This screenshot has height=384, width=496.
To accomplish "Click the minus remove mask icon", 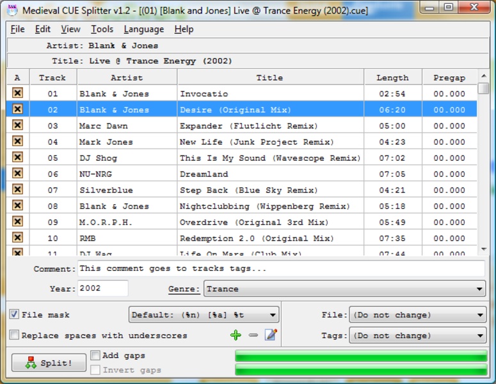I will click(253, 335).
